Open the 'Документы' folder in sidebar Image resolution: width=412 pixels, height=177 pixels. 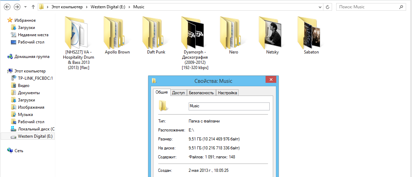(26, 93)
